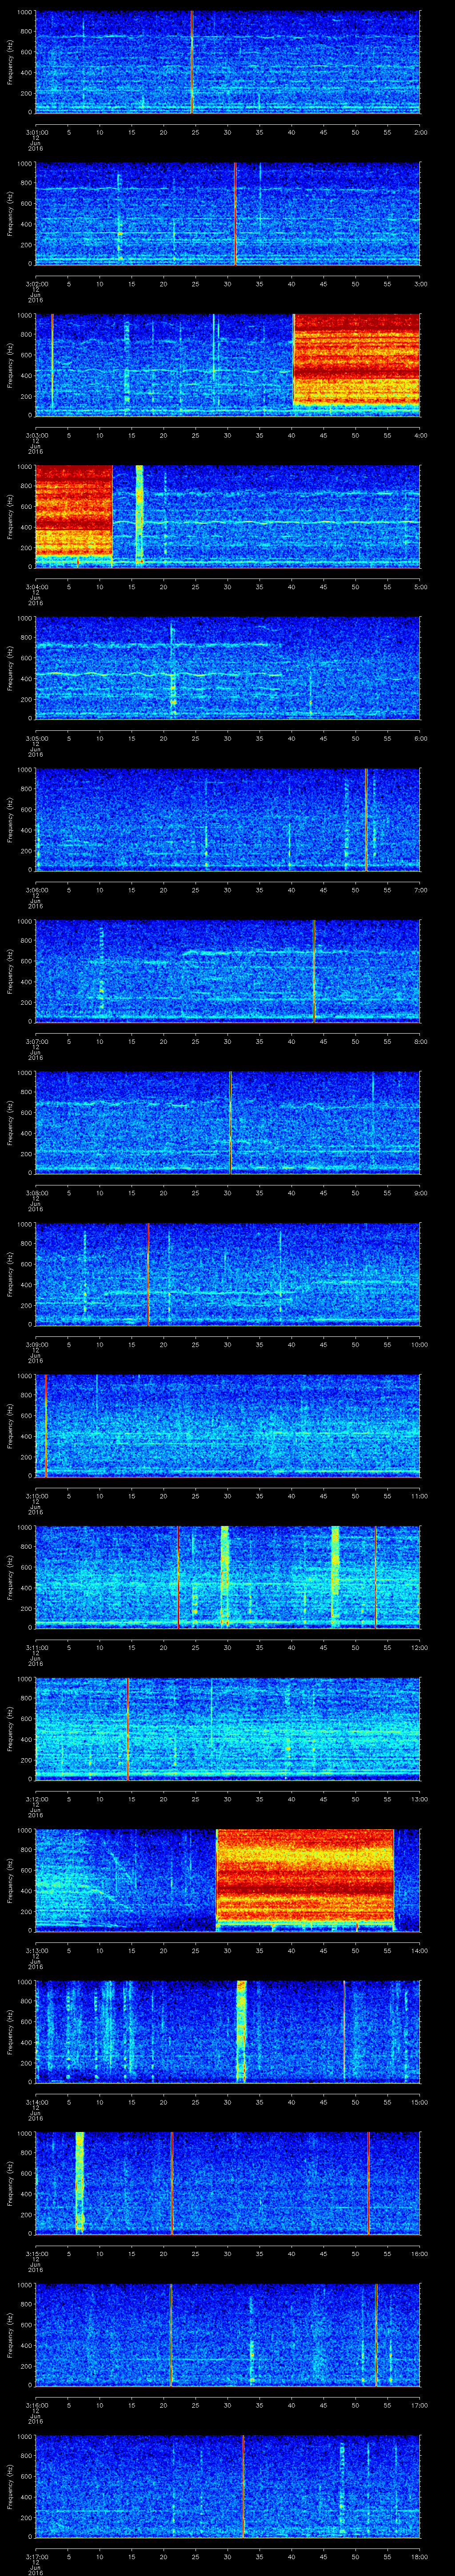Screen dimensions: 455x2576
Task: Click the '5:00' end time label
Action: click(420, 586)
